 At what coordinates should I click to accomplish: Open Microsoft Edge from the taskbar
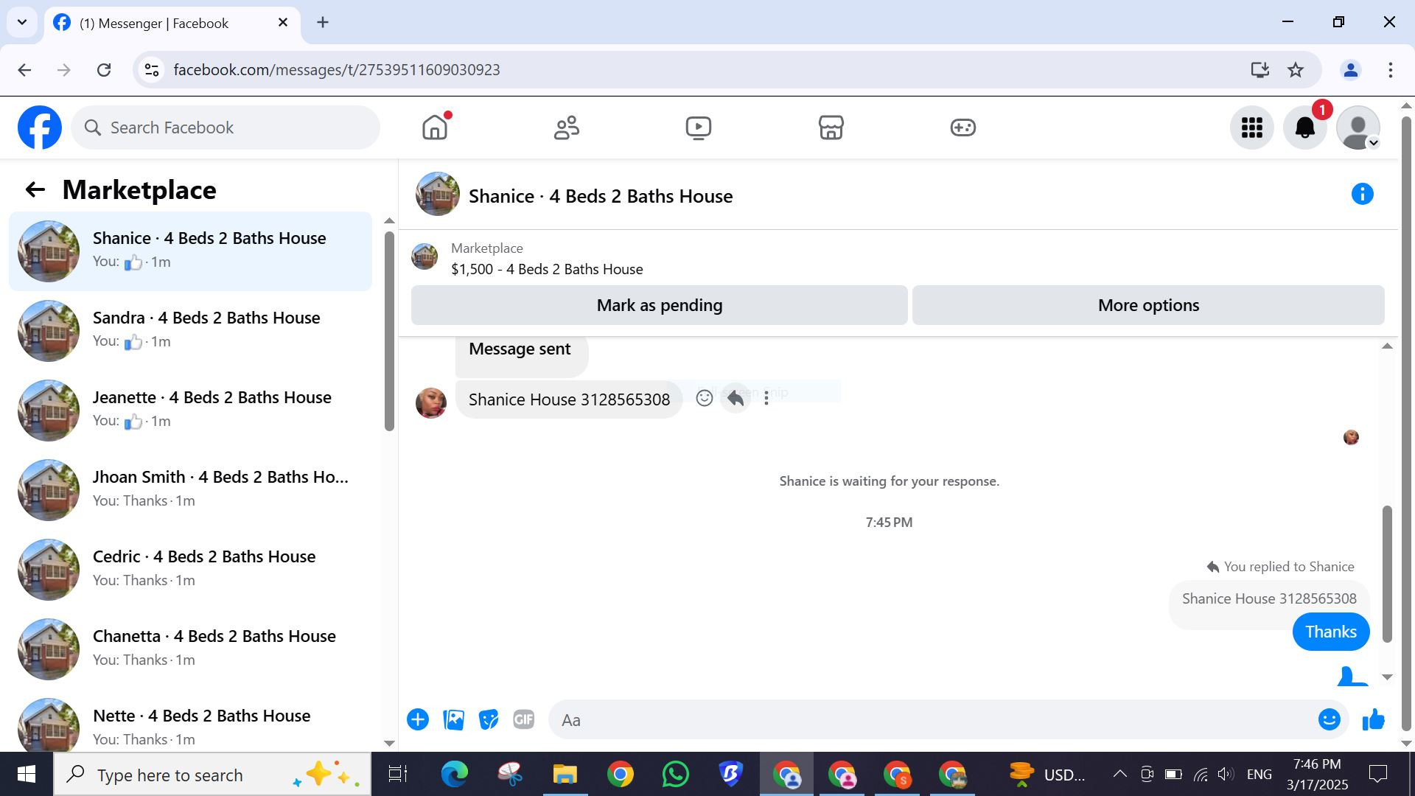[455, 775]
